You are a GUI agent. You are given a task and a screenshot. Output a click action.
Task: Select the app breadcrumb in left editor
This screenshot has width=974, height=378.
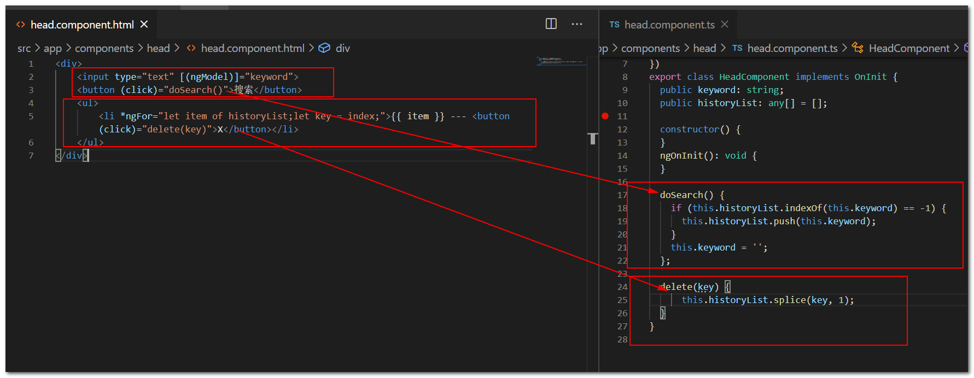[53, 48]
